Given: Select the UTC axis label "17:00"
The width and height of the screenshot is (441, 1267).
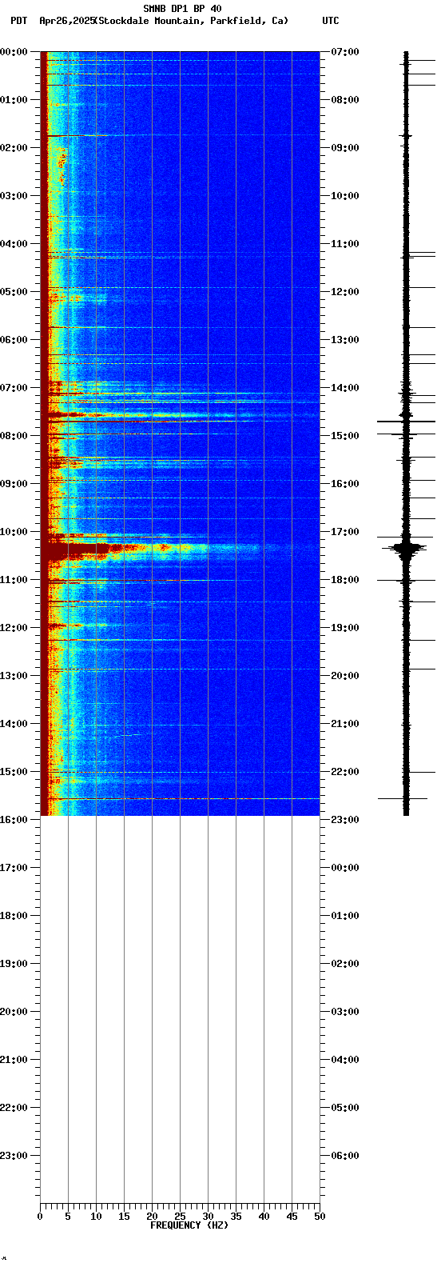Looking at the screenshot, I should click(345, 532).
